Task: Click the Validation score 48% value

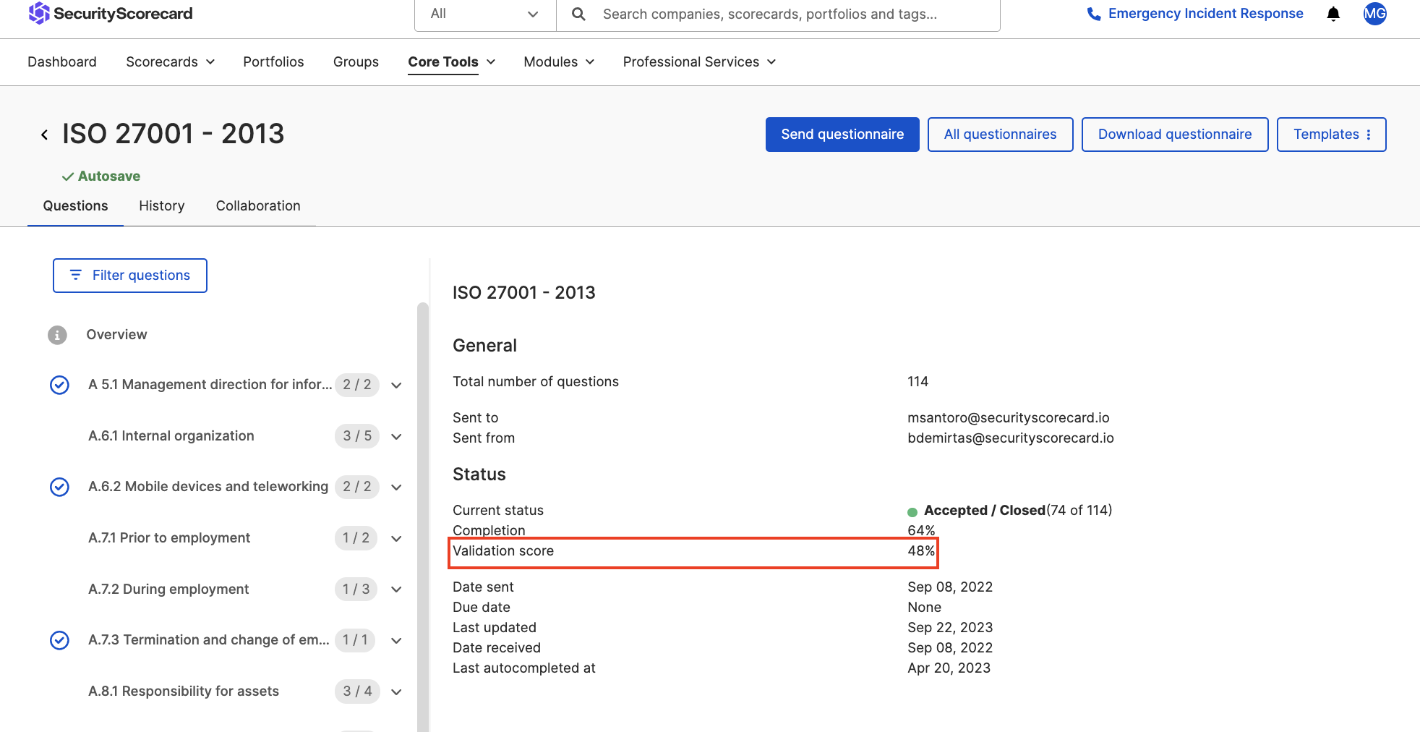Action: click(921, 551)
